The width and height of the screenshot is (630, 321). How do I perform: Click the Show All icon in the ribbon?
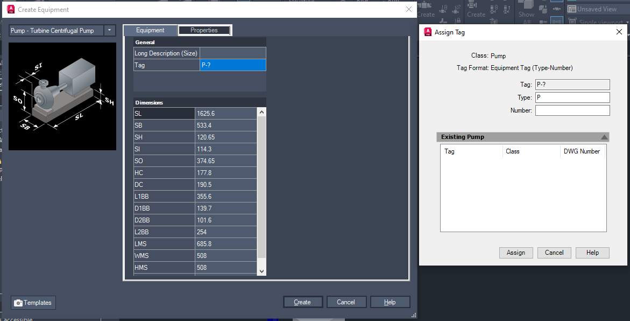click(x=527, y=14)
